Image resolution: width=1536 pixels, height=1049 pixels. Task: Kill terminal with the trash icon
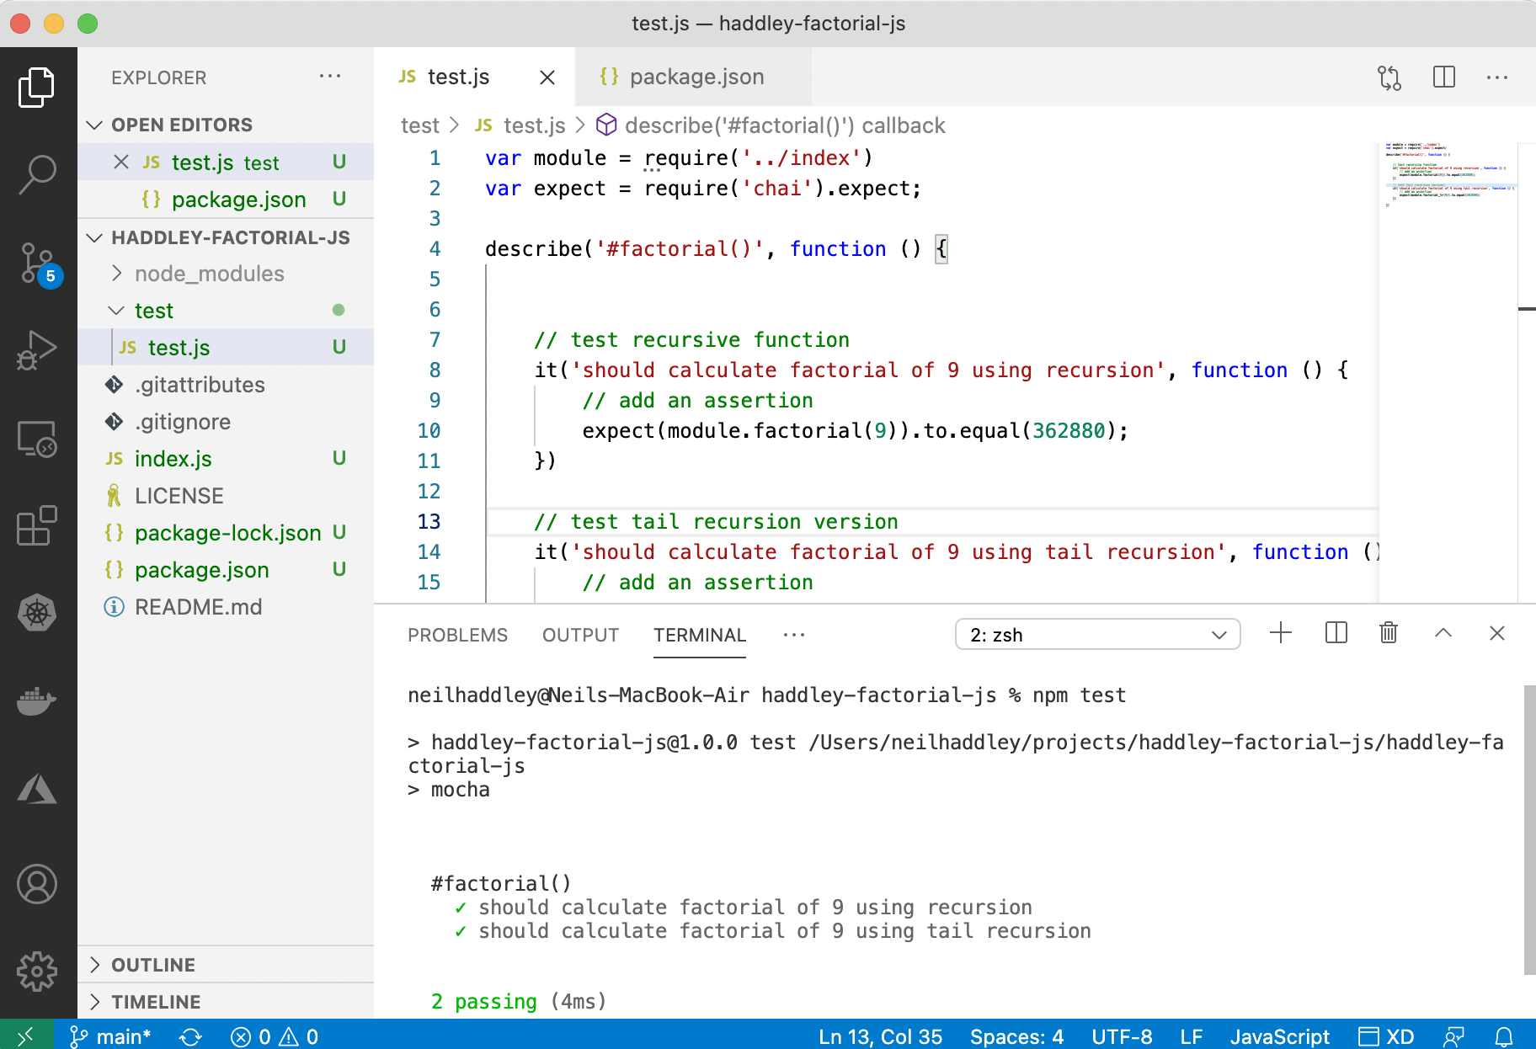[1389, 633]
